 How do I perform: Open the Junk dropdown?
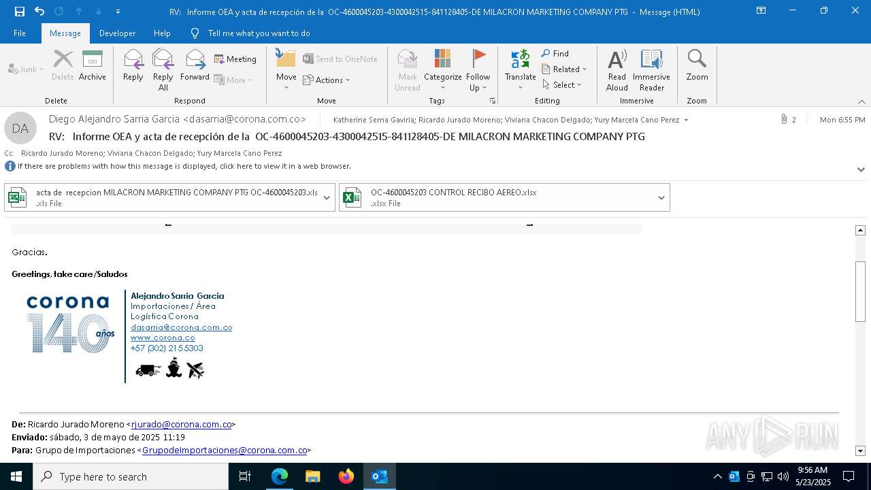click(x=26, y=69)
